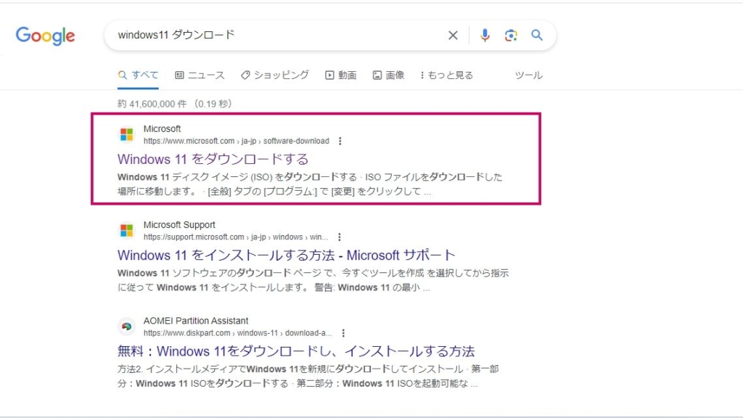
Task: Open the 動画 tab
Action: (340, 75)
